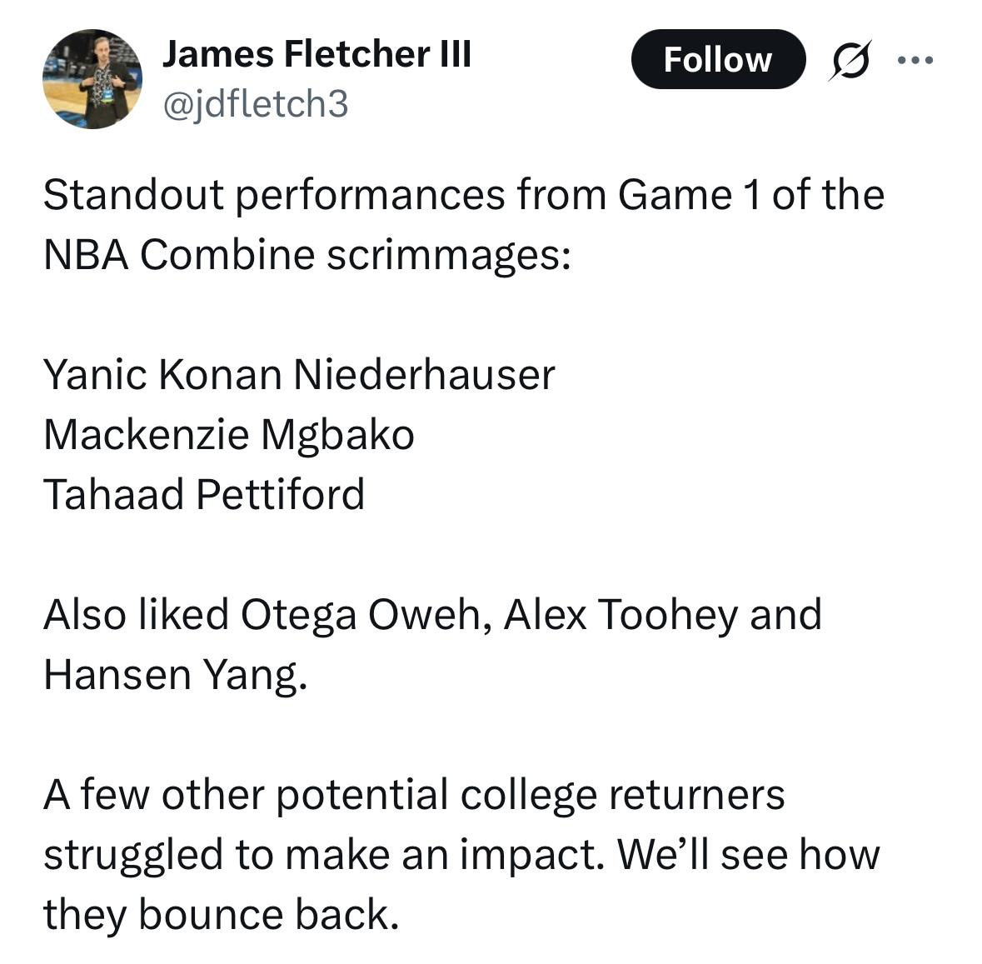Click the 'they bounce back.' closing line
Screen dimensions: 982x964
coord(221,915)
